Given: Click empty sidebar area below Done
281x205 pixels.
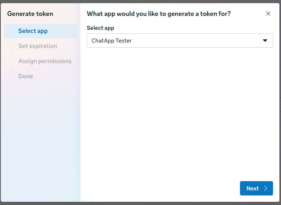Looking at the screenshot, I should pos(40,139).
